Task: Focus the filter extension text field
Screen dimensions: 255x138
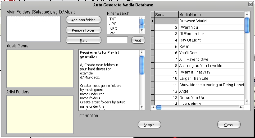Action: tap(117, 40)
